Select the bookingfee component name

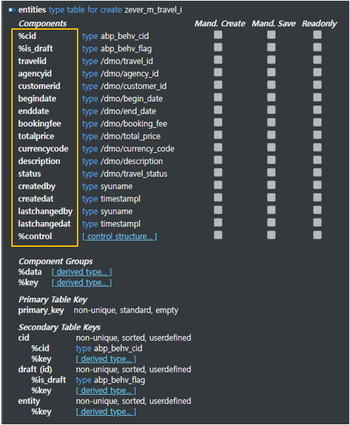coord(40,124)
